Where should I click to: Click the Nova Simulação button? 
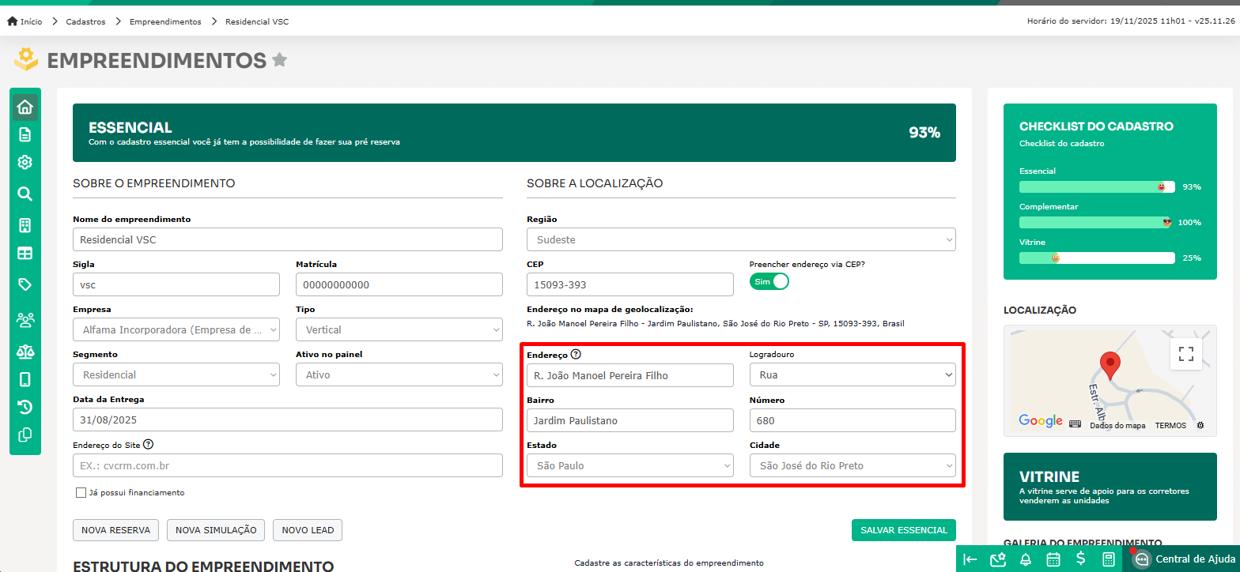tap(216, 530)
